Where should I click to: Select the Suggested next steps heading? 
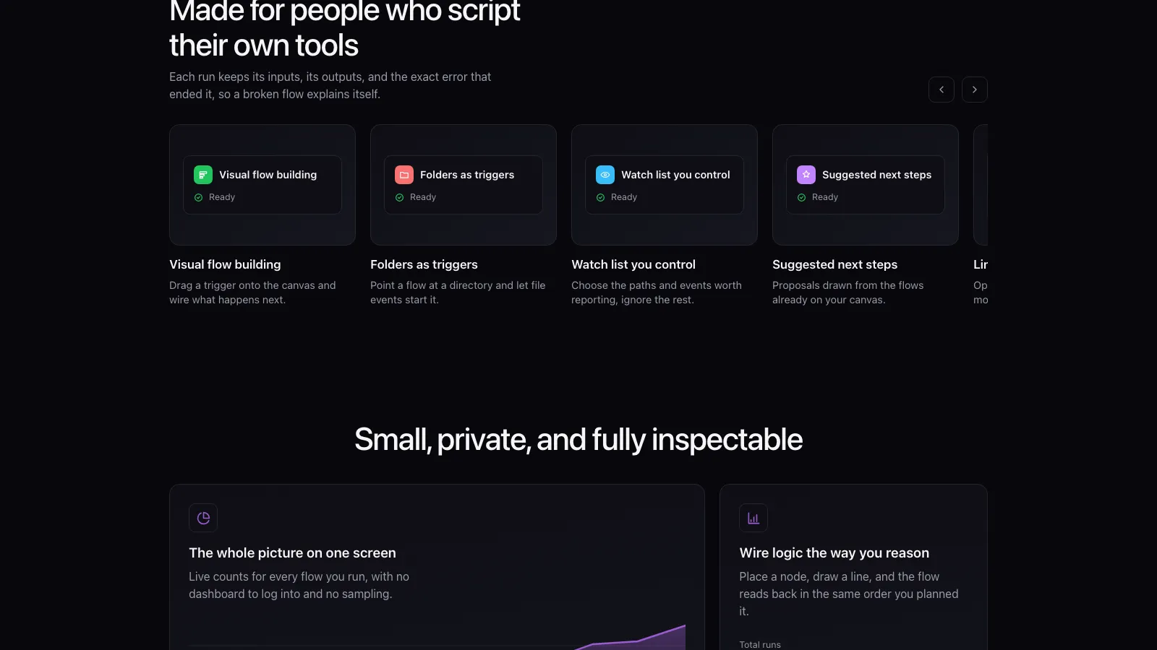[x=834, y=264]
